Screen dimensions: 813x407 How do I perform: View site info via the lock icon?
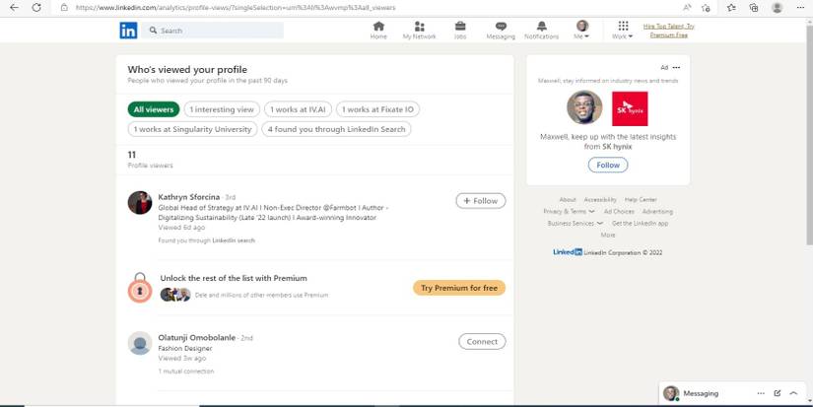[x=64, y=8]
